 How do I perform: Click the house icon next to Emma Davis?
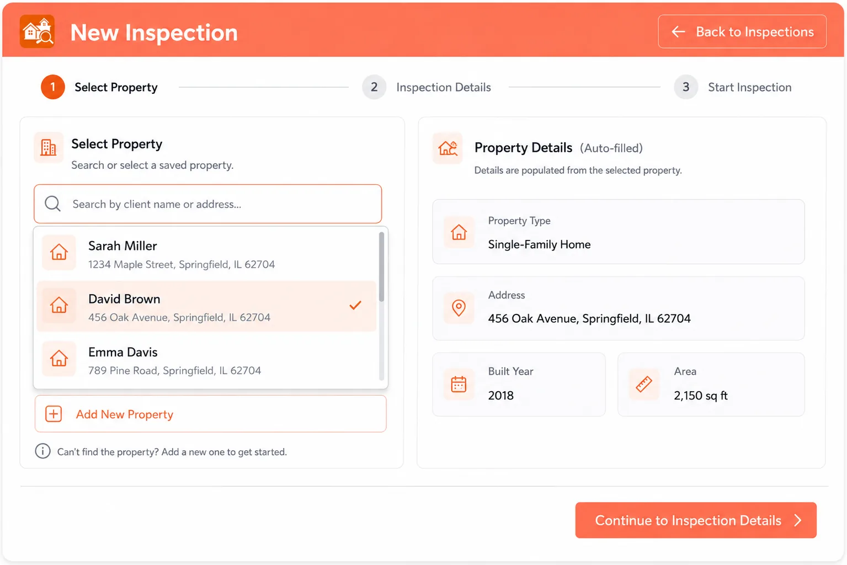[x=59, y=359]
